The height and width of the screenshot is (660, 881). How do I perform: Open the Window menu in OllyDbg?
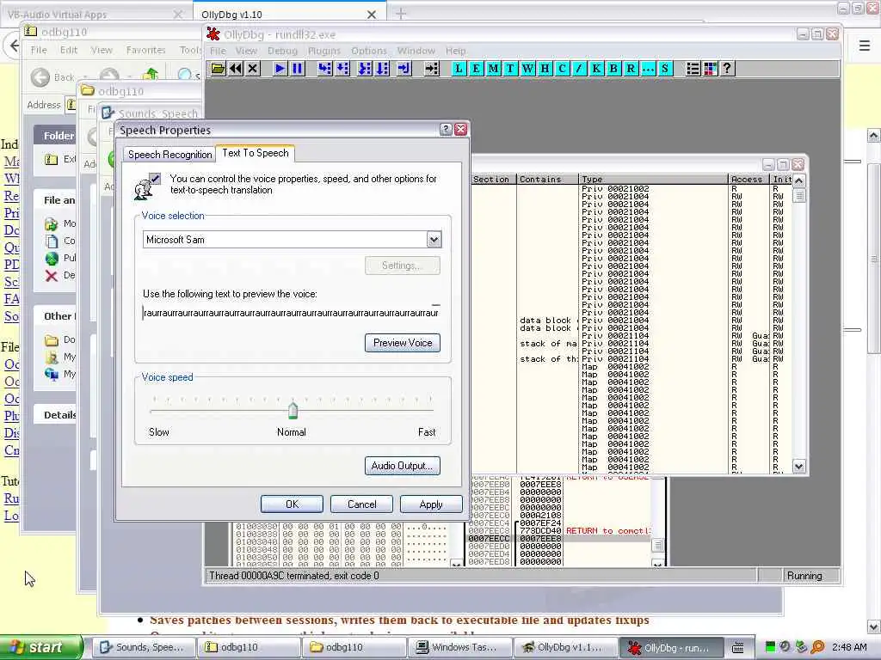click(x=416, y=51)
